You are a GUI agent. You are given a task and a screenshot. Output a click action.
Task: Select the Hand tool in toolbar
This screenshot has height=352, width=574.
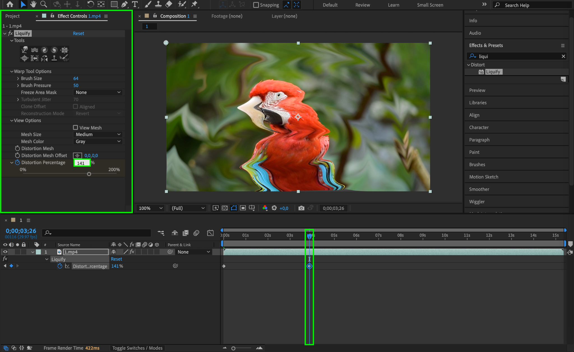33,4
